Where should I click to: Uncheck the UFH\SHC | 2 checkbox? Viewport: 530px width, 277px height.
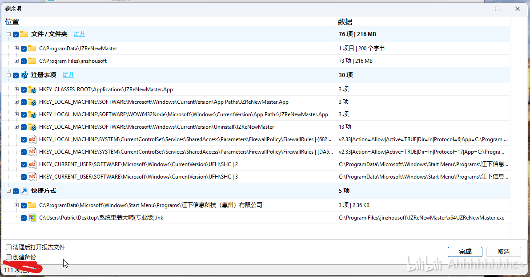click(24, 165)
